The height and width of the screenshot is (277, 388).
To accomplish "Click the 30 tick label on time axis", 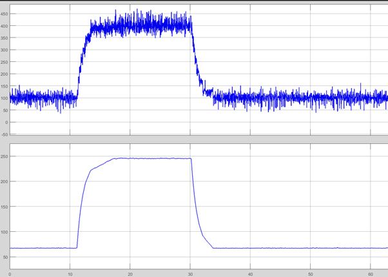I will tap(190, 274).
